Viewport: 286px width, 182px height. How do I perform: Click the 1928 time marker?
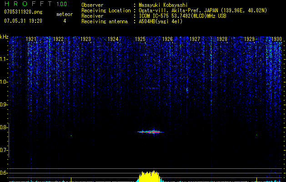tap(222, 39)
